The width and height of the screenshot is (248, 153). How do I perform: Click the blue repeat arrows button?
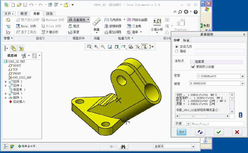click(200, 132)
